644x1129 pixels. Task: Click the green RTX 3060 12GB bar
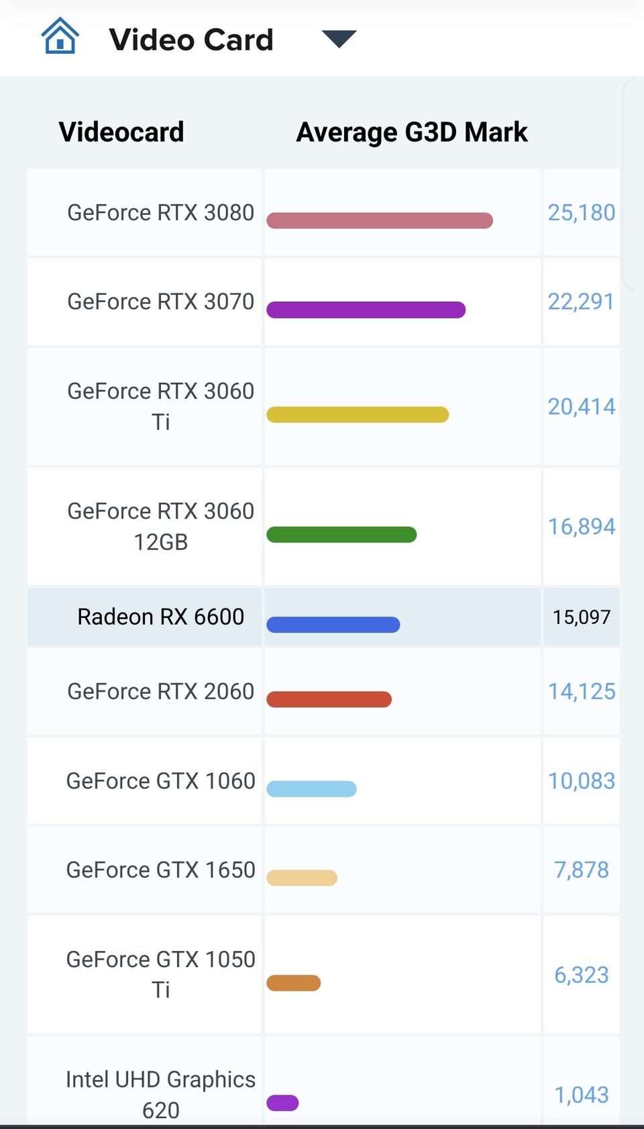coord(341,535)
